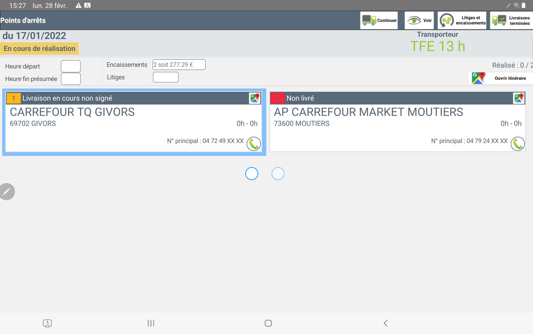Open map for AP CARREFOUR MARKET MOUTIERS
This screenshot has height=334, width=533.
[519, 98]
